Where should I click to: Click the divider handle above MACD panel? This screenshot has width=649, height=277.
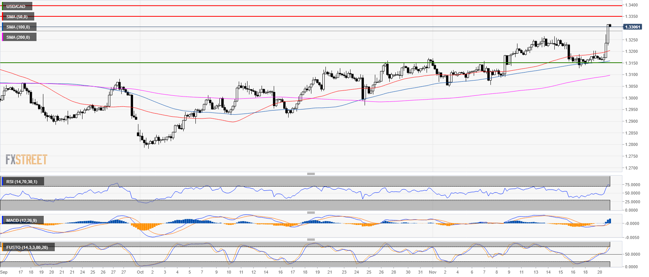(x=311, y=212)
